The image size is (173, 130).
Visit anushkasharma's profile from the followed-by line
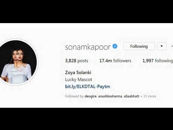pyautogui.click(x=110, y=96)
